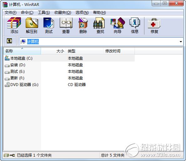Select the DVD 驱动器 (G:) entry
The image size is (186, 161).
24,84
